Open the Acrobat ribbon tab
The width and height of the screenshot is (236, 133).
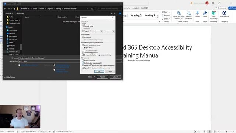click(135, 8)
